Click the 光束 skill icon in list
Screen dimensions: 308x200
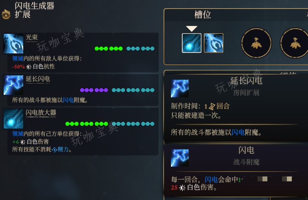point(13,44)
